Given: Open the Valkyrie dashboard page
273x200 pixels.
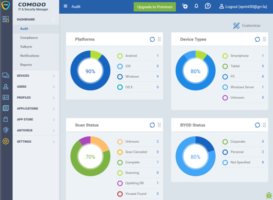Looking at the screenshot, I should coord(36,47).
